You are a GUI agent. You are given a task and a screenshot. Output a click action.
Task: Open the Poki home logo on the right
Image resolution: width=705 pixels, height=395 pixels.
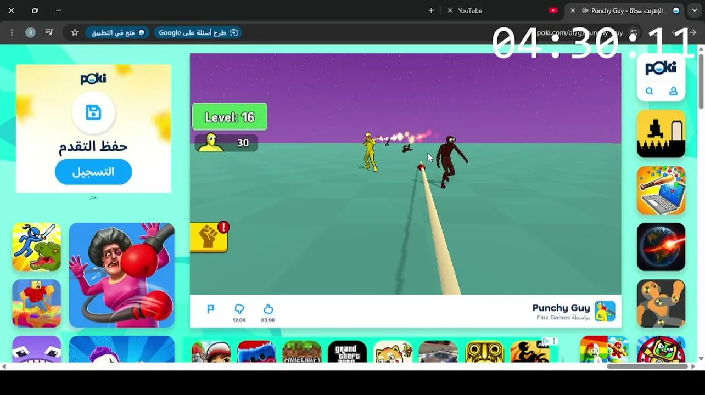pyautogui.click(x=661, y=68)
